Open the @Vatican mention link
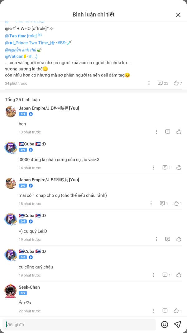The image size is (187, 333). [x=21, y=56]
